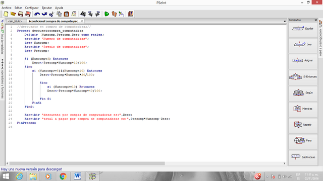Viewport: 323px width, 181px height.
Task: Click the volume icon in the system tray
Action: pyautogui.click(x=285, y=176)
